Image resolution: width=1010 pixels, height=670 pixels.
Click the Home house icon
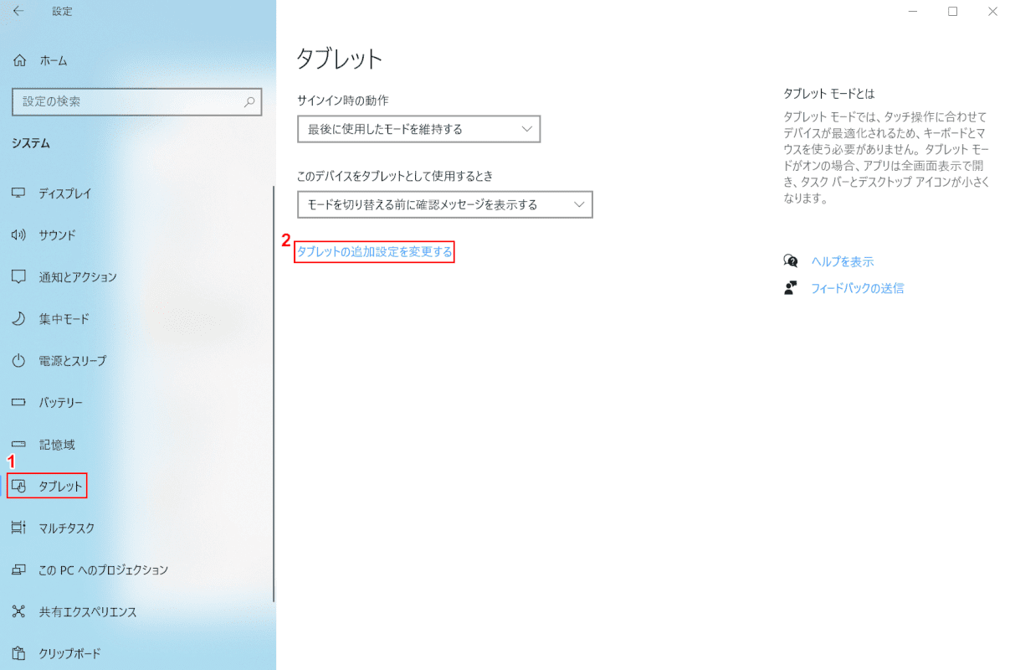(19, 60)
